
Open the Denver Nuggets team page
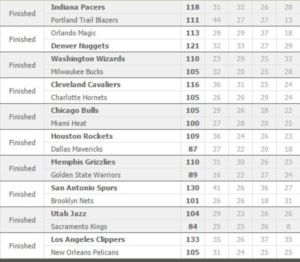80,46
